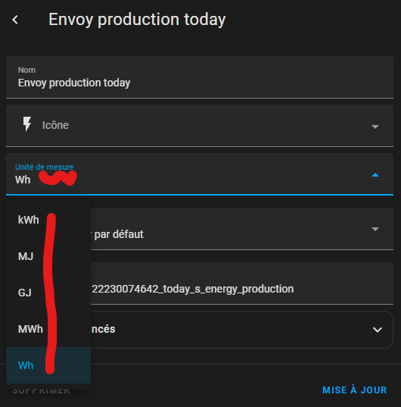
Task: Open the par défaut selection field
Action: (242, 229)
